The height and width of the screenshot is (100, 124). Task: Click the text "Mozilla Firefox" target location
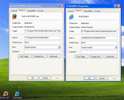[29, 27]
